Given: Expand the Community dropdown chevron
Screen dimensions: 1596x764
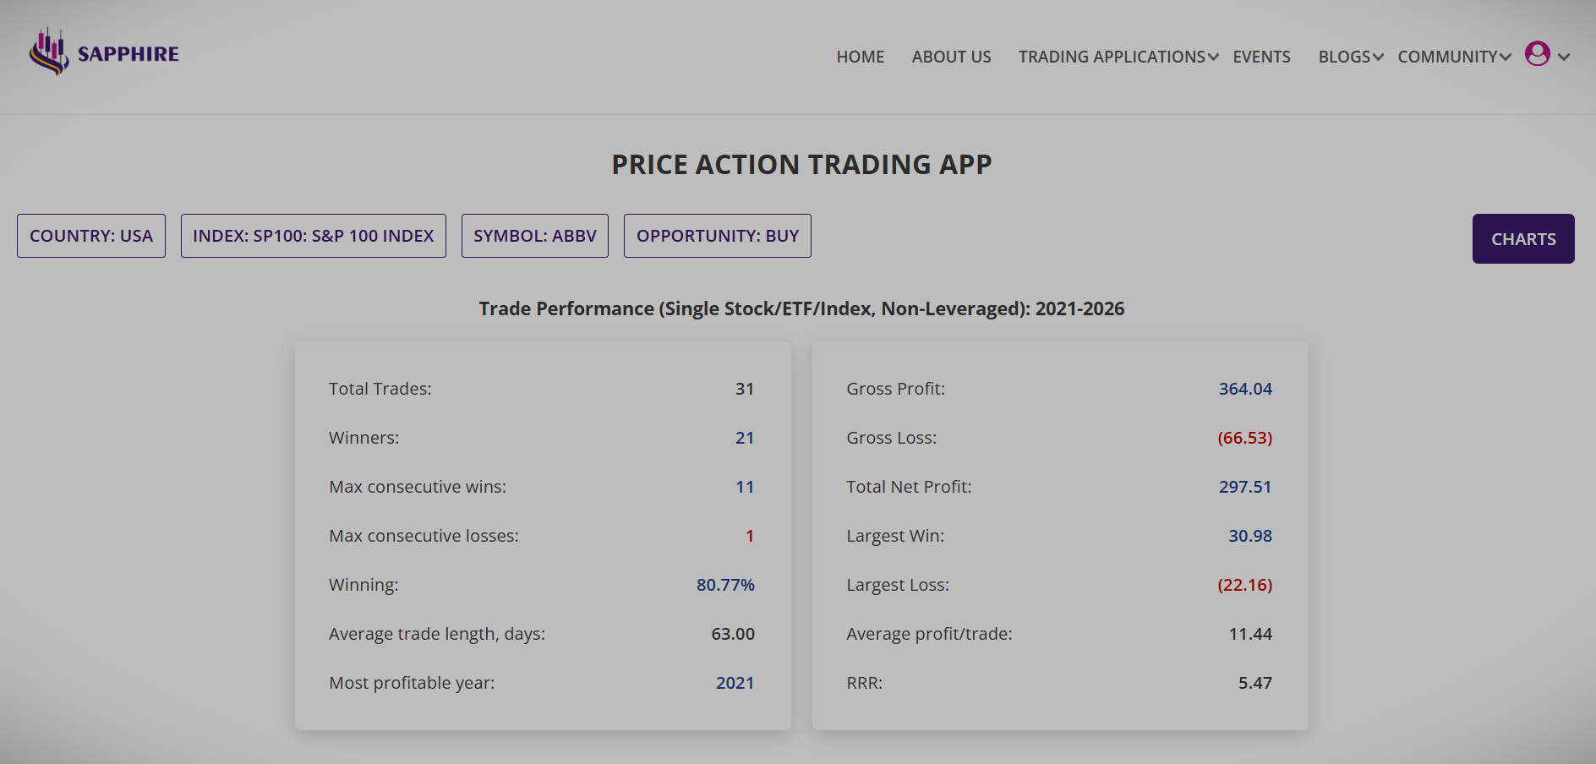Looking at the screenshot, I should (1506, 57).
